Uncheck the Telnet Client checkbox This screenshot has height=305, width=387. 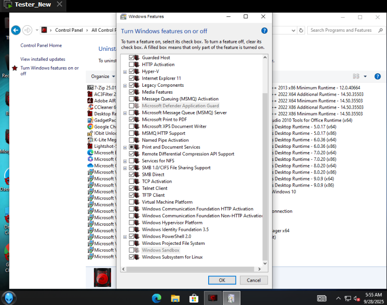[131, 188]
